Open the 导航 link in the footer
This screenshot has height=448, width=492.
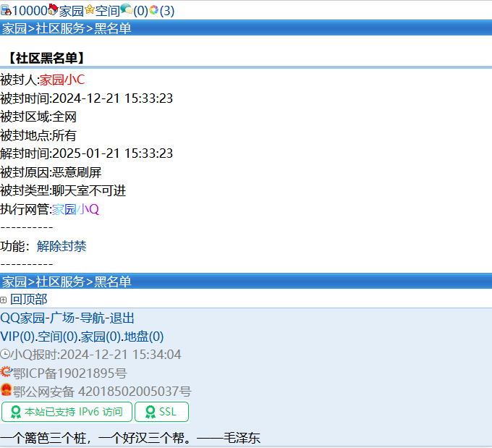[92, 318]
